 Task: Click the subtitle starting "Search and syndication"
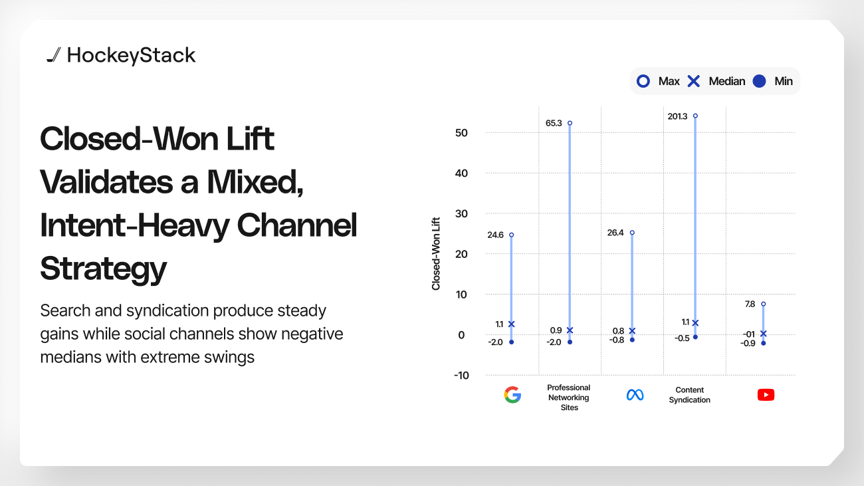[192, 334]
